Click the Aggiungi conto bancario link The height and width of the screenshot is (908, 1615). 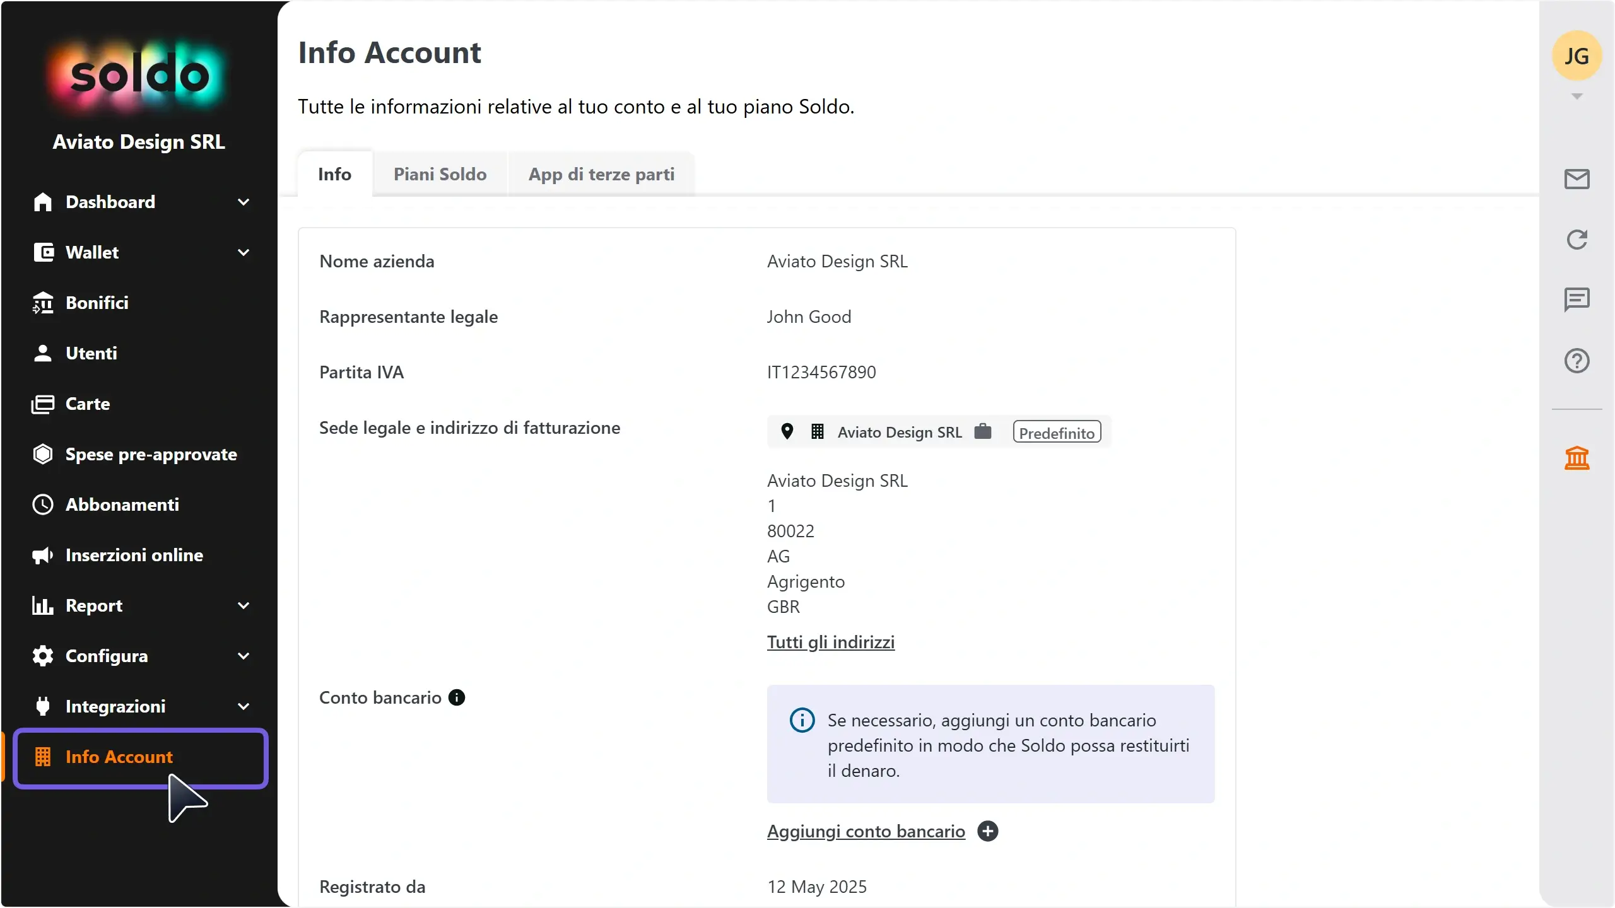pos(866,831)
